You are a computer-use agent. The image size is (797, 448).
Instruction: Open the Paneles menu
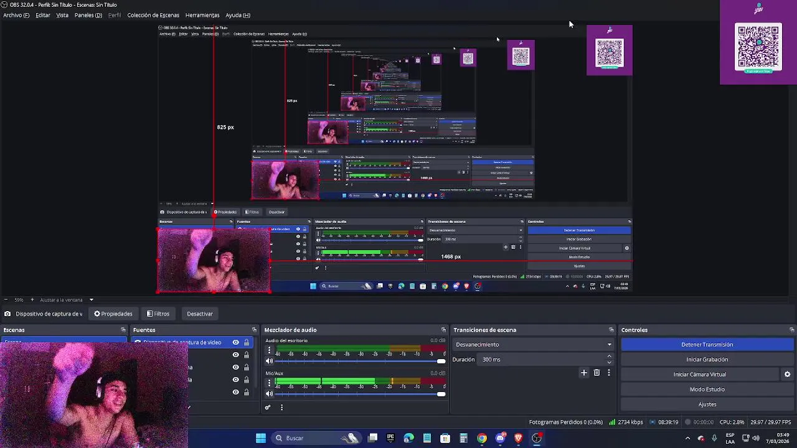click(x=88, y=15)
